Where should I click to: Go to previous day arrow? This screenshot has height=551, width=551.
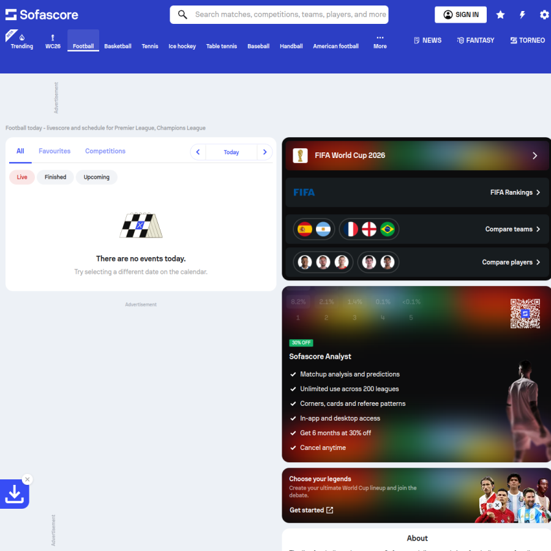coord(198,152)
